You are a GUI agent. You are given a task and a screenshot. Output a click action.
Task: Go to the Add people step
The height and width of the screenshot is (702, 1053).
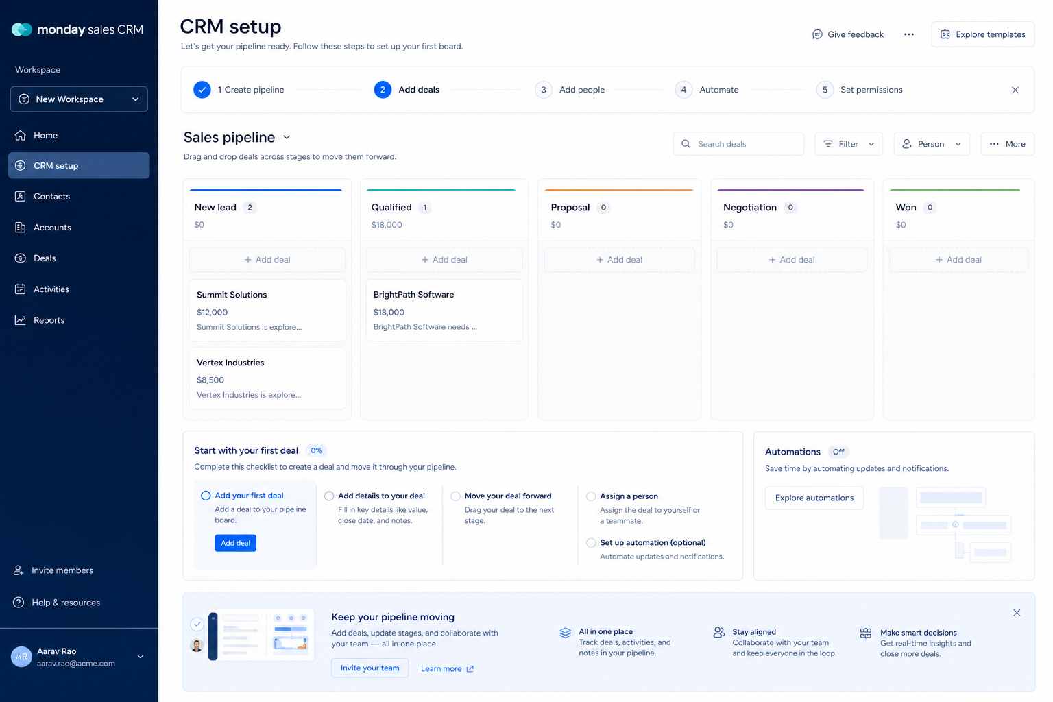(570, 90)
